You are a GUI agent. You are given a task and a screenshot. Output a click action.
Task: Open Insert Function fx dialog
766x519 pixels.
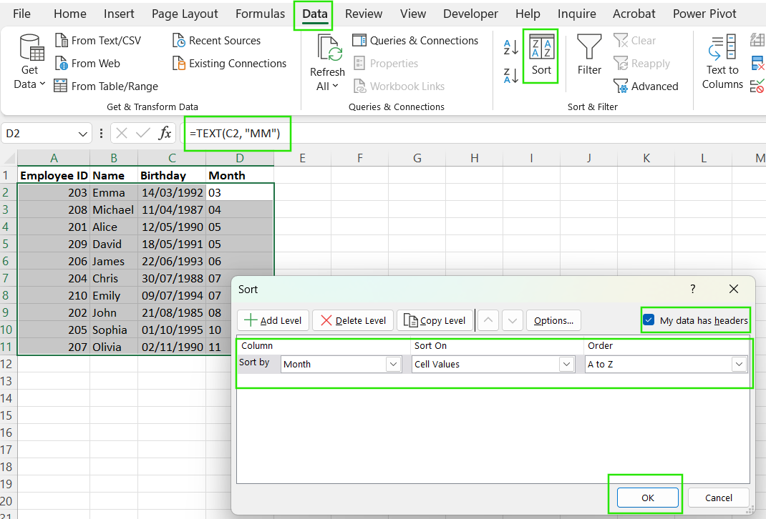[x=165, y=133]
